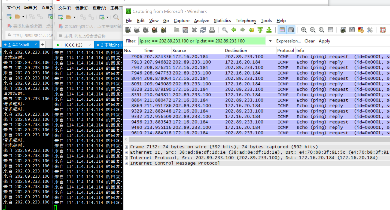Click the Expression... filter button
Viewport: 390px width, 210px height.
(288, 41)
